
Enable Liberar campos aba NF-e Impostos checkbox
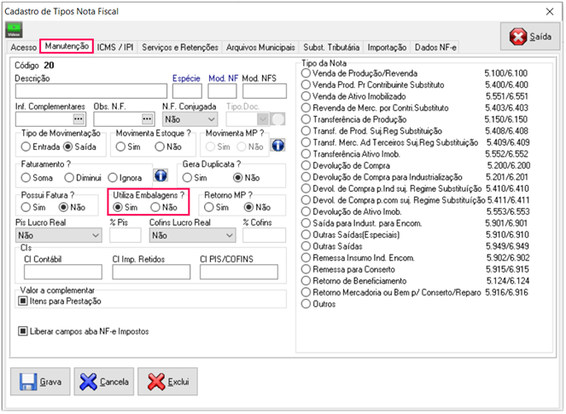point(23,331)
